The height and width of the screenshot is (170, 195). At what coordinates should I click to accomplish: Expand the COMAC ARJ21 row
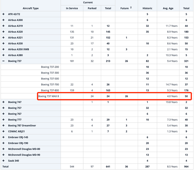tap(4, 131)
